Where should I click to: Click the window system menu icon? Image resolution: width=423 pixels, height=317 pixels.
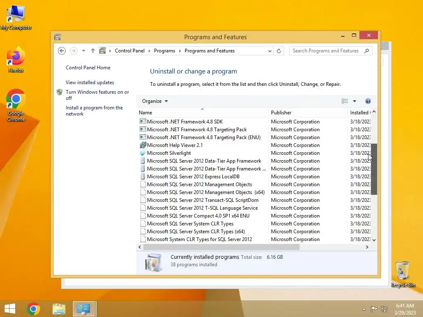[x=57, y=37]
